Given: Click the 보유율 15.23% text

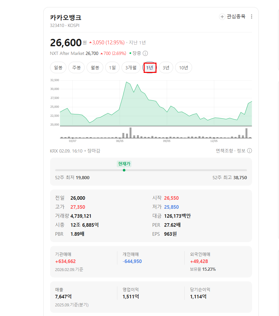Looking at the screenshot, I should coord(203,269).
